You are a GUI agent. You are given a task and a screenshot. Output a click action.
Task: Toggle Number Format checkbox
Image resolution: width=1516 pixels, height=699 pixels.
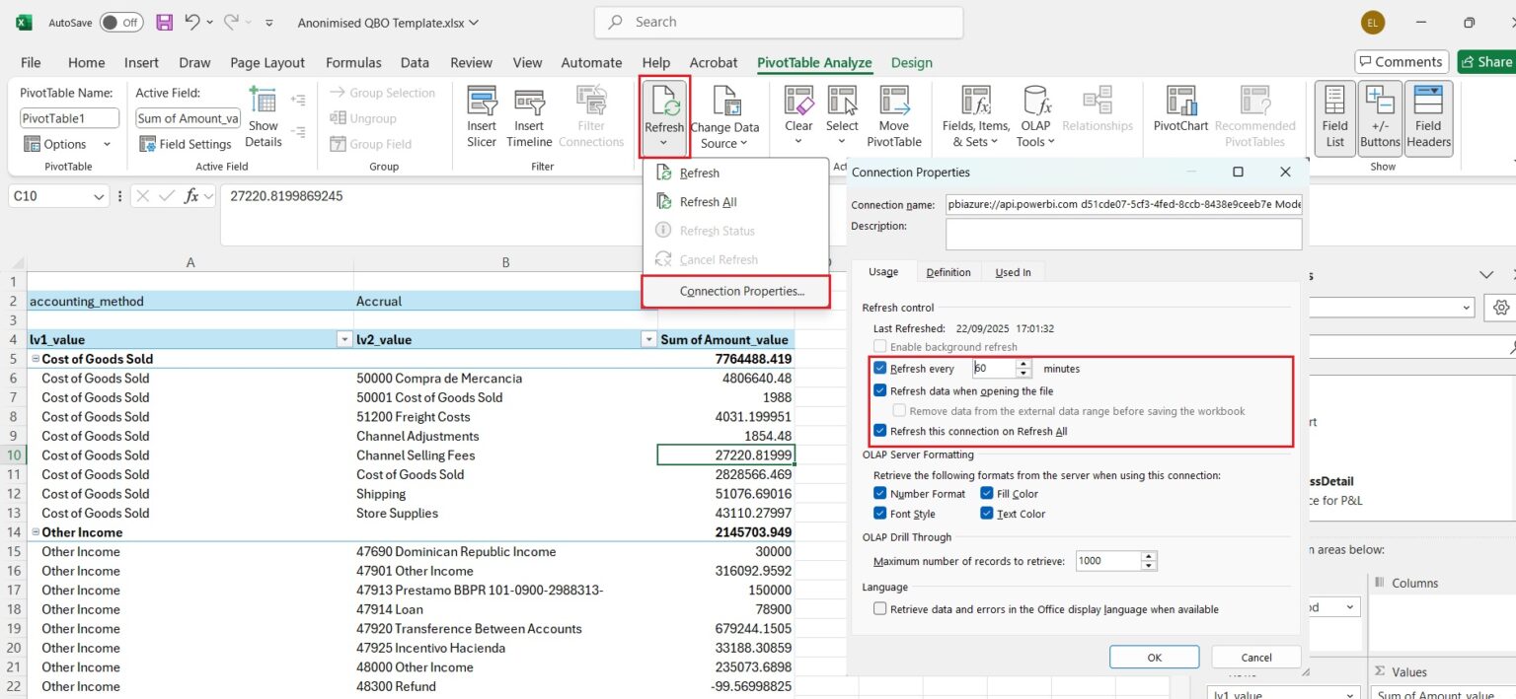pos(881,494)
